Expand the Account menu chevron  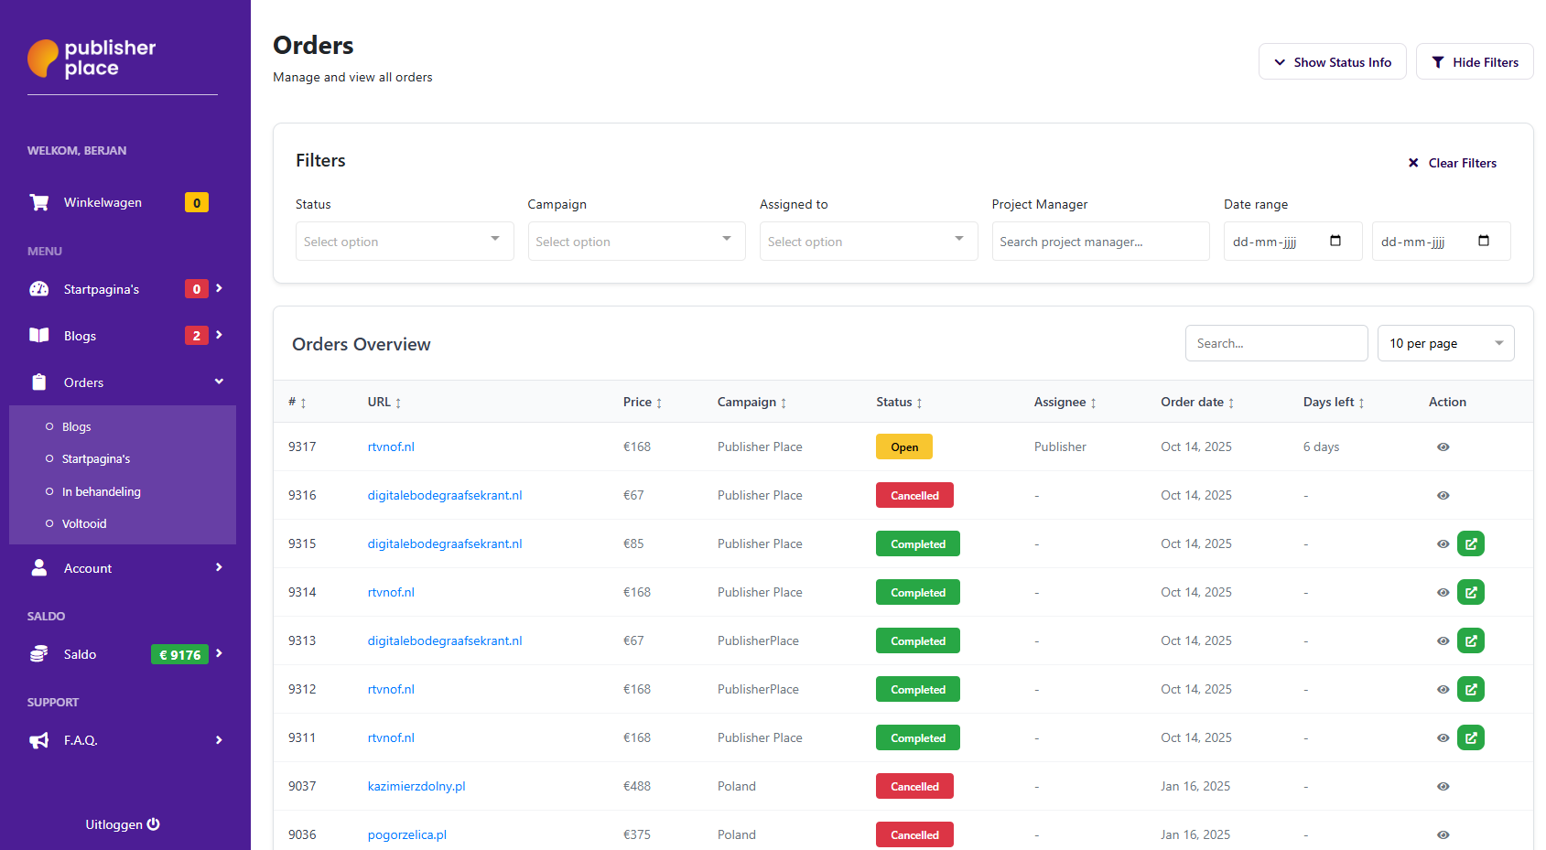(219, 568)
